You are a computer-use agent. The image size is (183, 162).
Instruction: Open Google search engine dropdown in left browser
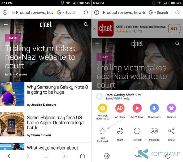(x=61, y=12)
